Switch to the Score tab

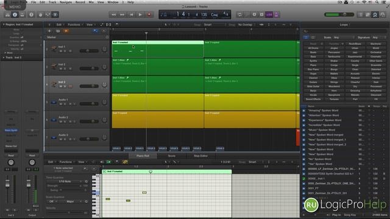(172, 156)
